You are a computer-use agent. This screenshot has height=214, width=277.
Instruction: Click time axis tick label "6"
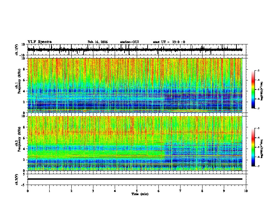click(x=158, y=191)
